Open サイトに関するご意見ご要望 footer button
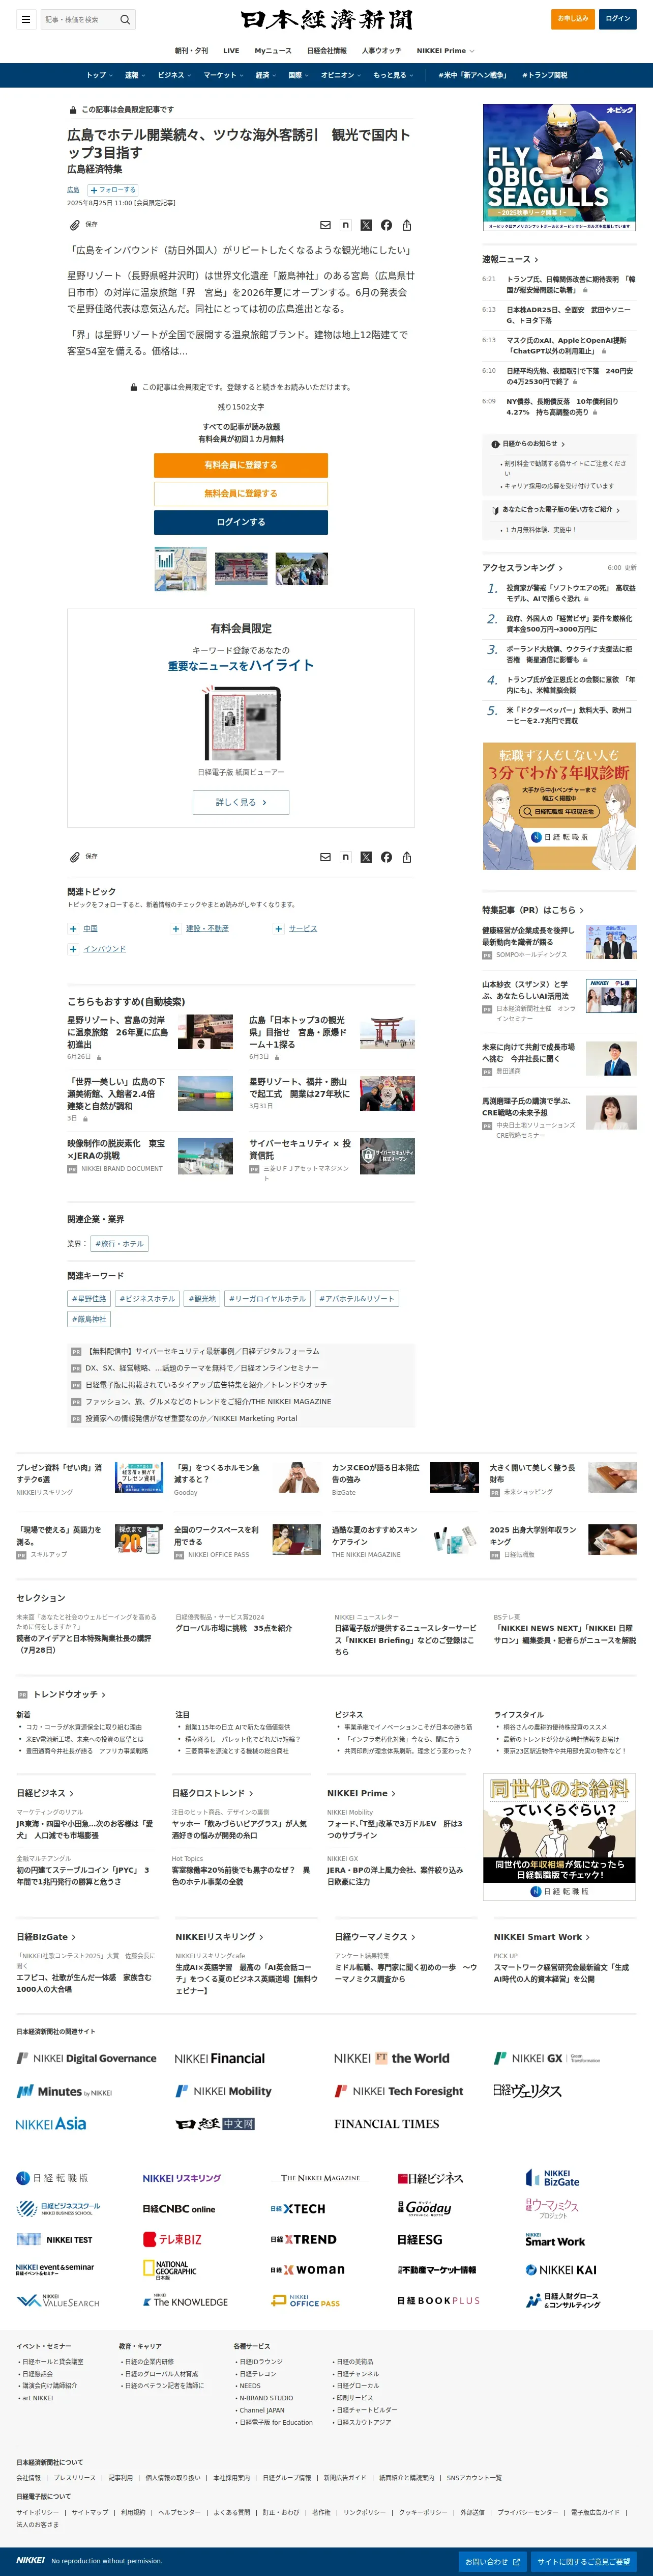Image resolution: width=653 pixels, height=2576 pixels. pos(583,2561)
